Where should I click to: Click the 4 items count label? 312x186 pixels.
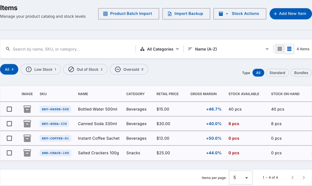[x=303, y=49]
